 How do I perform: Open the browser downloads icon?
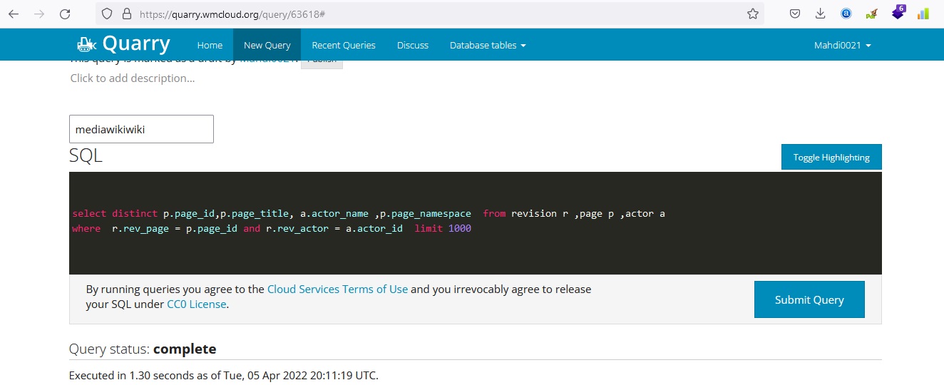click(821, 14)
